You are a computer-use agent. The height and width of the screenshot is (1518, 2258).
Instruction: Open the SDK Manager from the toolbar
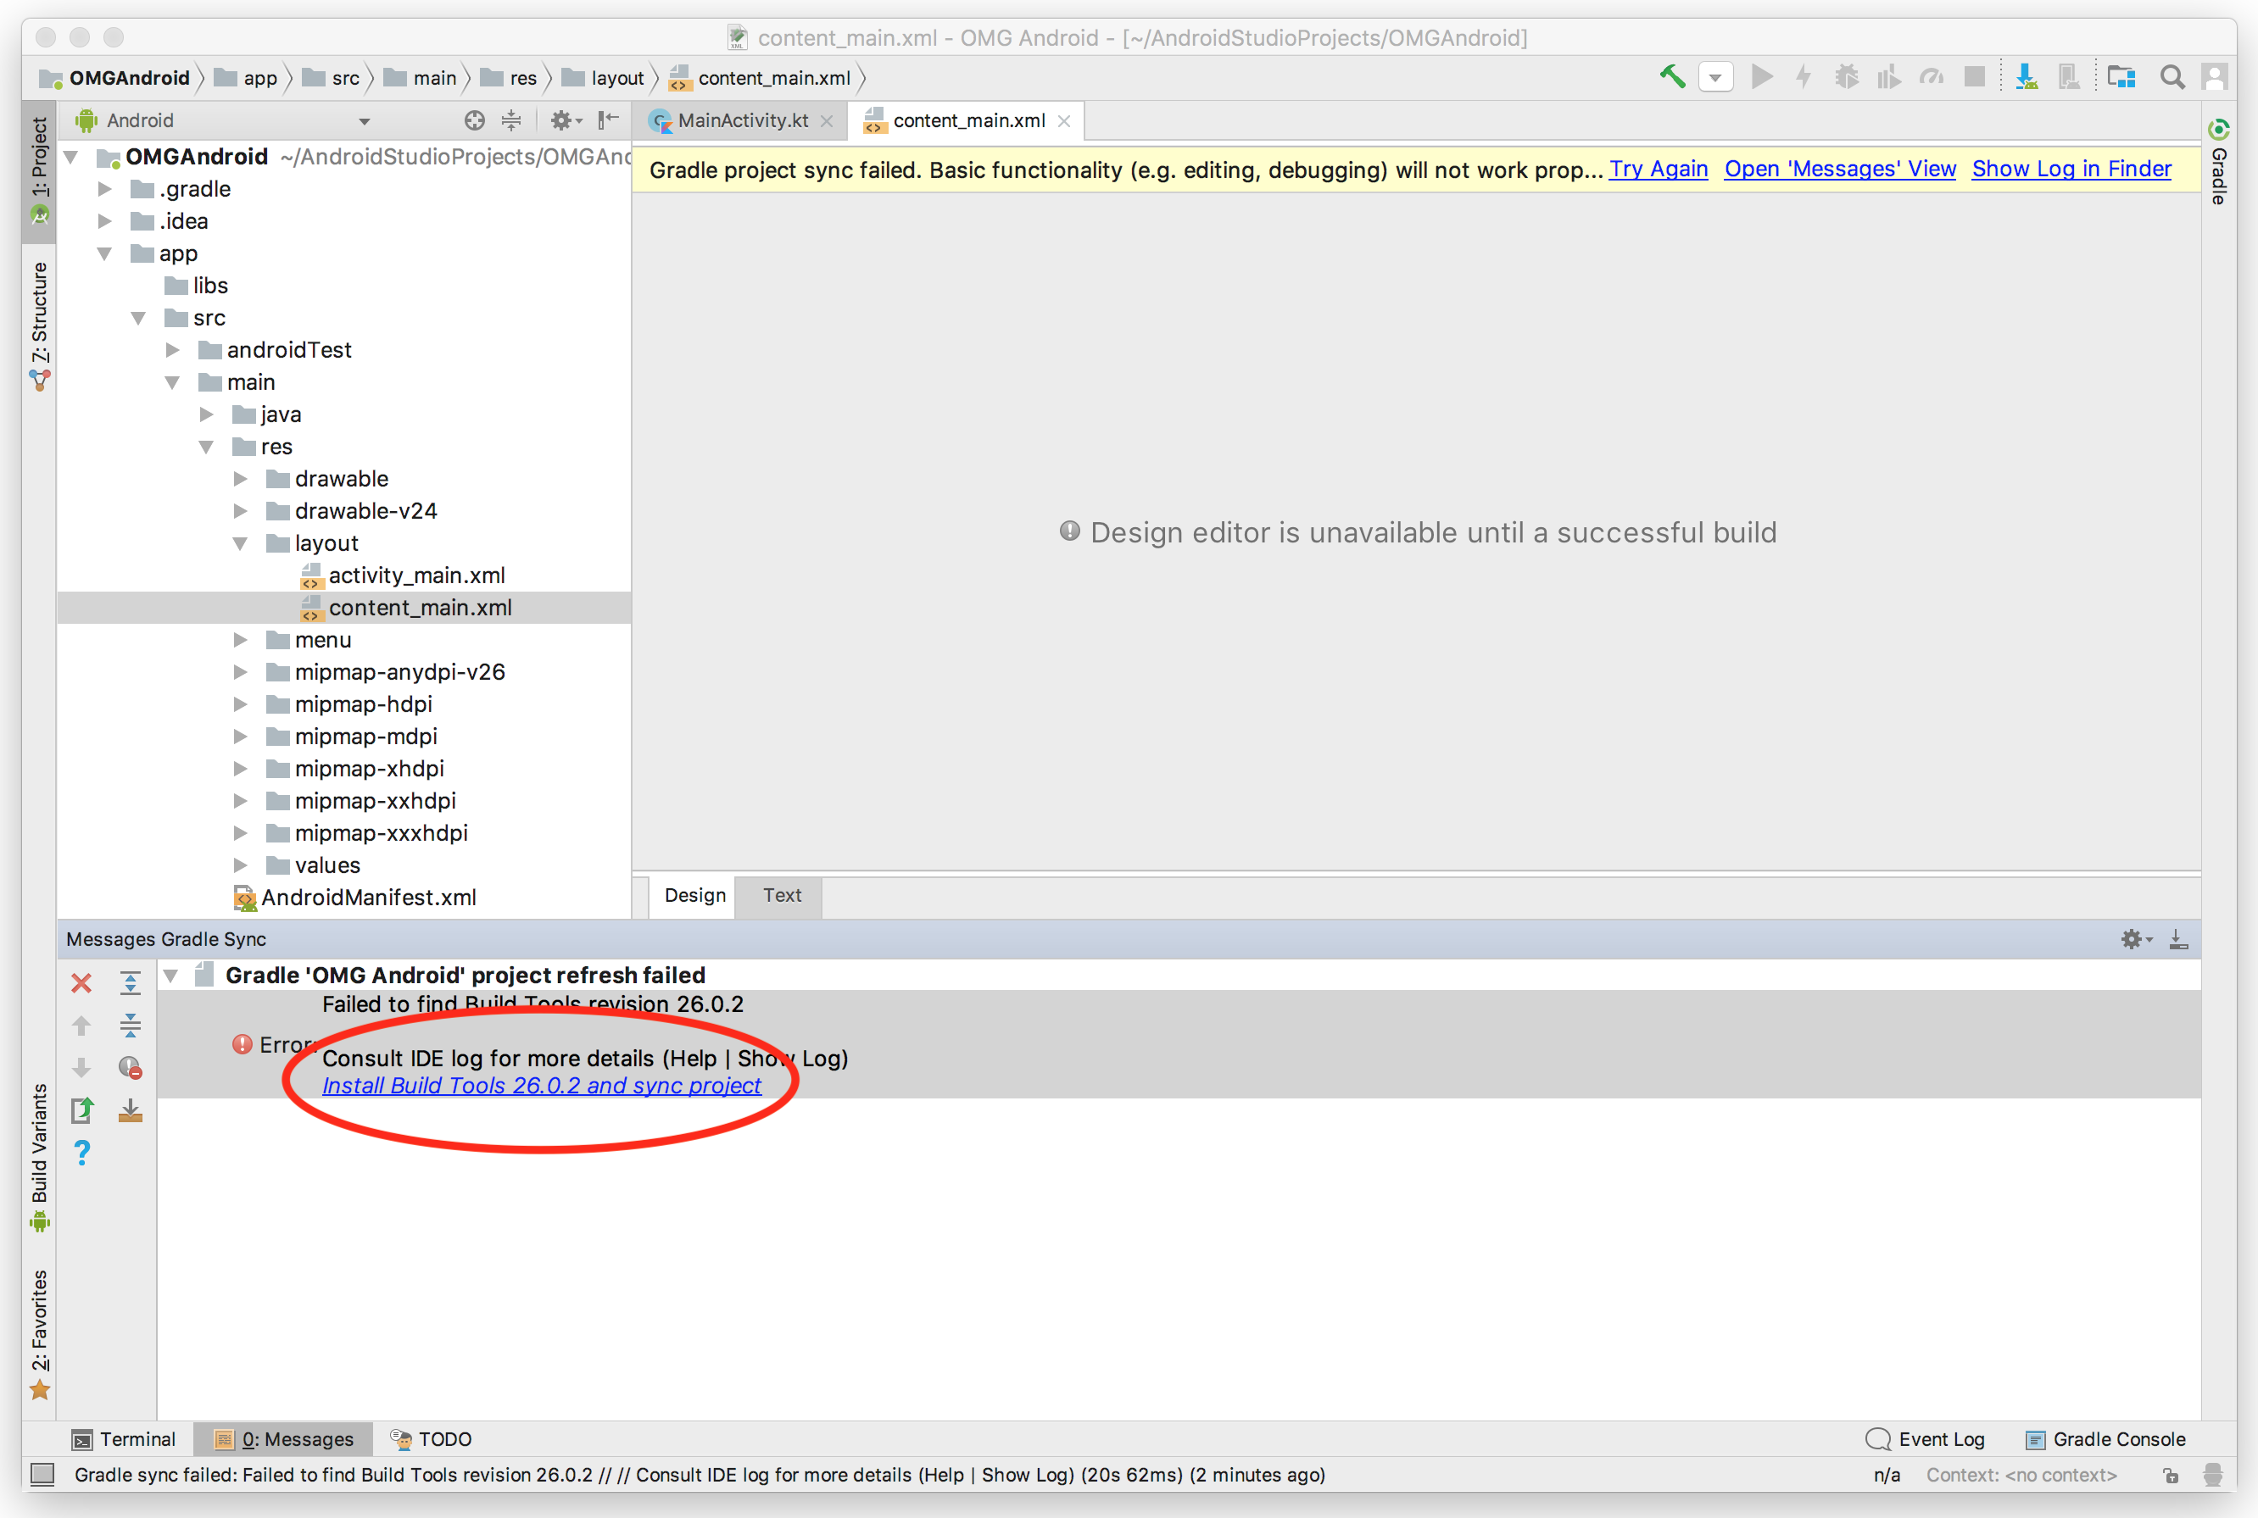[x=2026, y=76]
